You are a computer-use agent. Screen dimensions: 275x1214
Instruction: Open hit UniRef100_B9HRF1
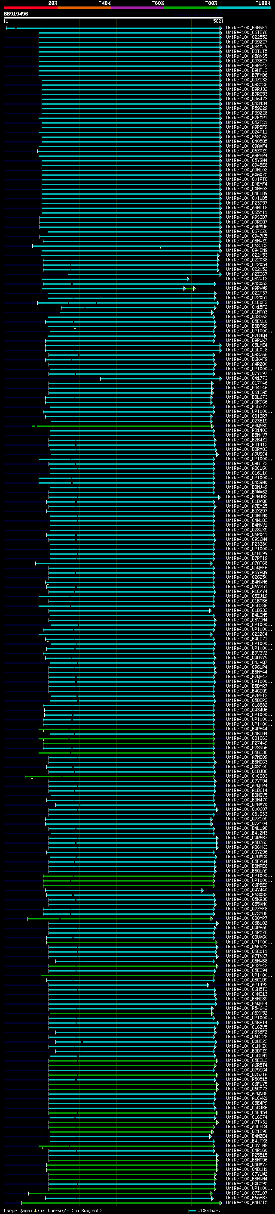246,28
